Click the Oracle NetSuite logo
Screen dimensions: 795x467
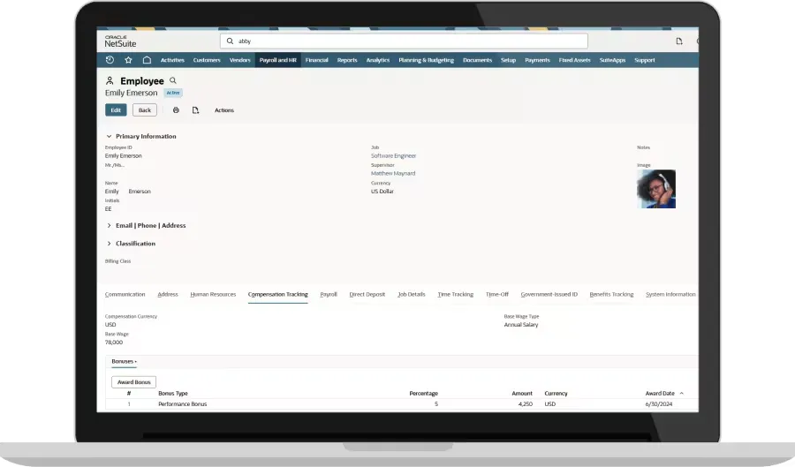120,41
